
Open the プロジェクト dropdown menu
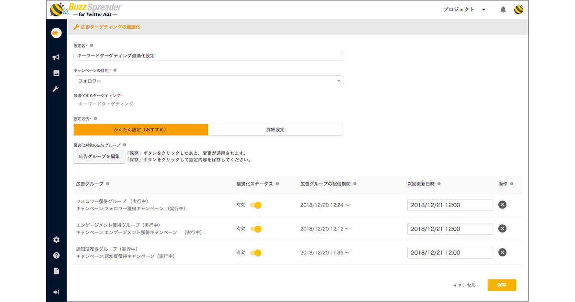pos(464,10)
